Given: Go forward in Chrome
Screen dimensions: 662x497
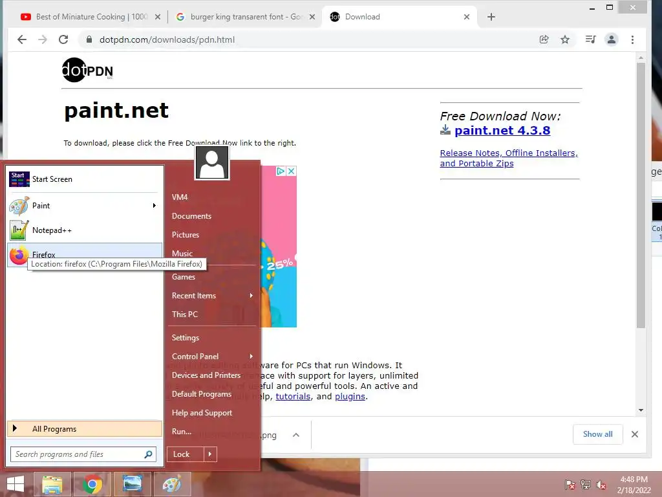Looking at the screenshot, I should pos(43,39).
